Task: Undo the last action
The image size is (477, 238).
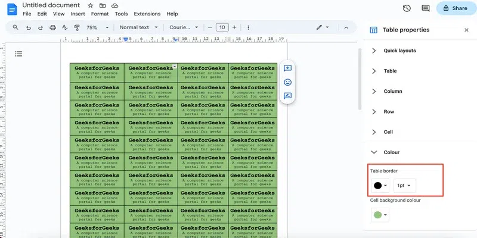Action: point(28,27)
